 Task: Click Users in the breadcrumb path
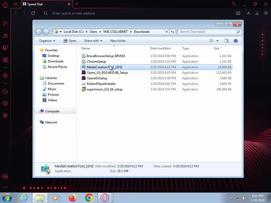click(93, 32)
